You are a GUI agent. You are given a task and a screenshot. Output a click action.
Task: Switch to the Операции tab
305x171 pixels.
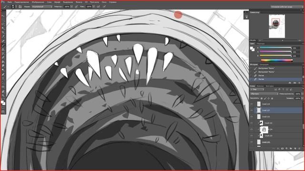[x=264, y=65]
